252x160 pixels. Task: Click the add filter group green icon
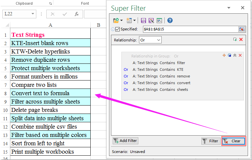(235, 40)
